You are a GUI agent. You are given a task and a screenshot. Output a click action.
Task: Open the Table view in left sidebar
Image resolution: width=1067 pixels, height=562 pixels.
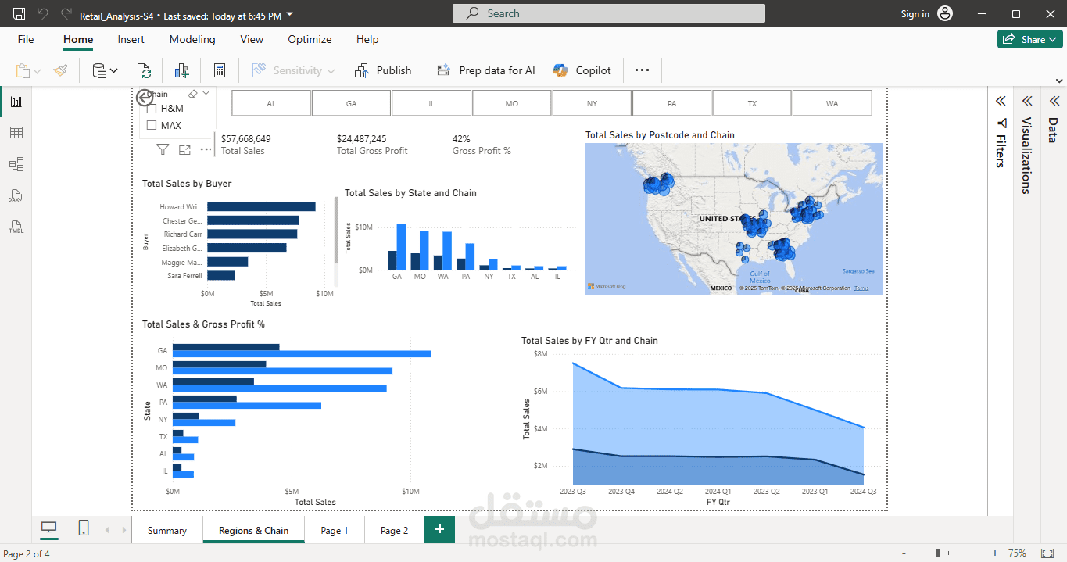(x=16, y=133)
